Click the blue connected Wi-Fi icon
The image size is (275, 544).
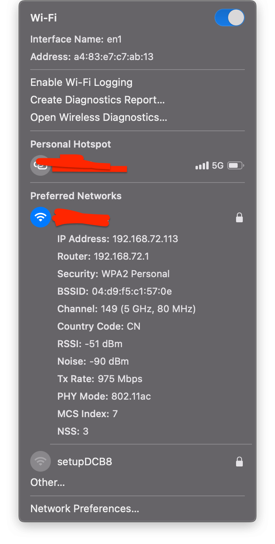pos(40,217)
